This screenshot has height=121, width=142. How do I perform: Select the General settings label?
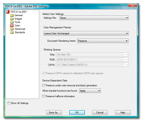19,15
